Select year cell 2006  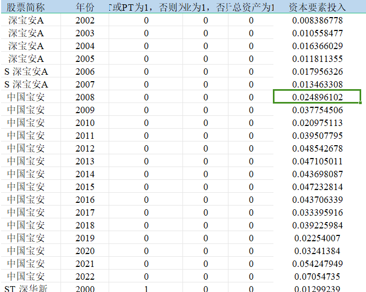coord(85,72)
